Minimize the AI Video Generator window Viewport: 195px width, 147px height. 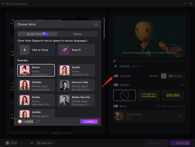click(x=185, y=4)
